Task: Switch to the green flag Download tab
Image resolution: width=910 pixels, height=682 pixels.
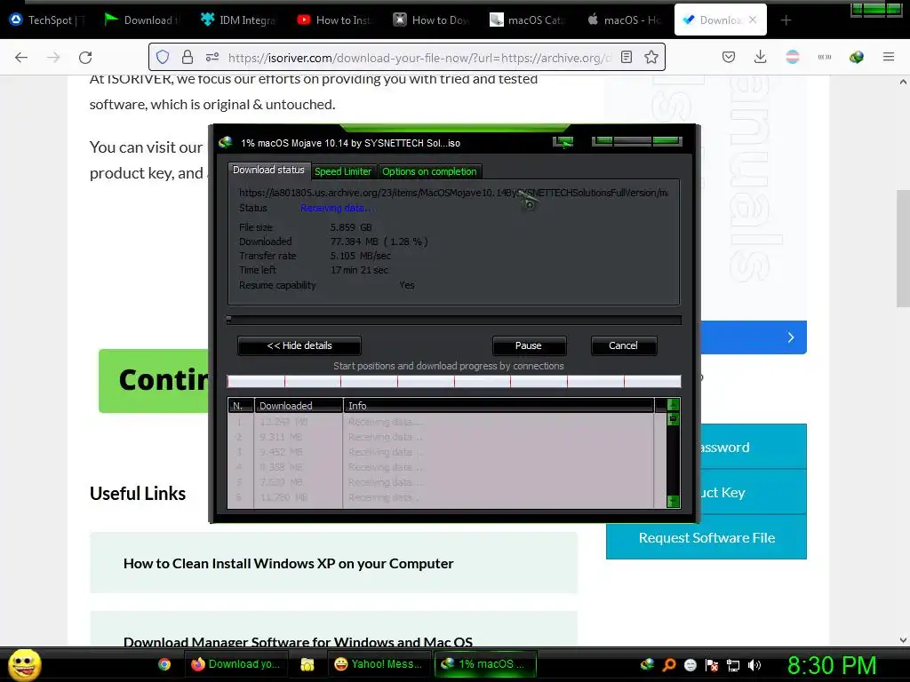Action: point(142,20)
